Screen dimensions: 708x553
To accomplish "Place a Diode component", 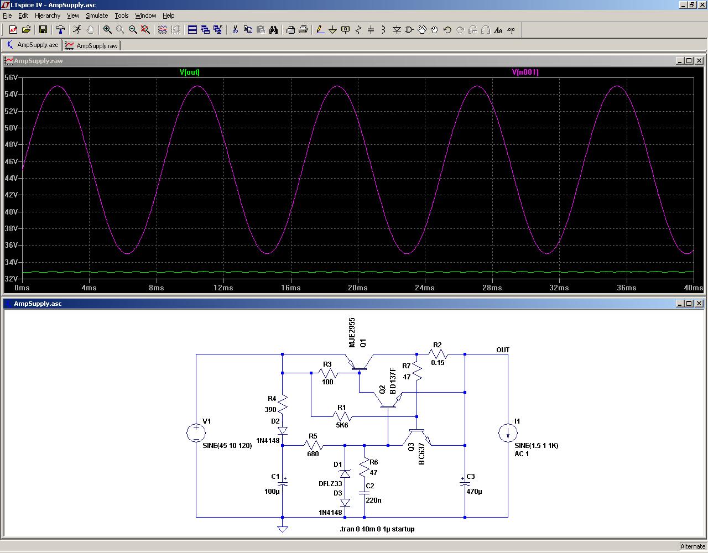I will point(397,30).
